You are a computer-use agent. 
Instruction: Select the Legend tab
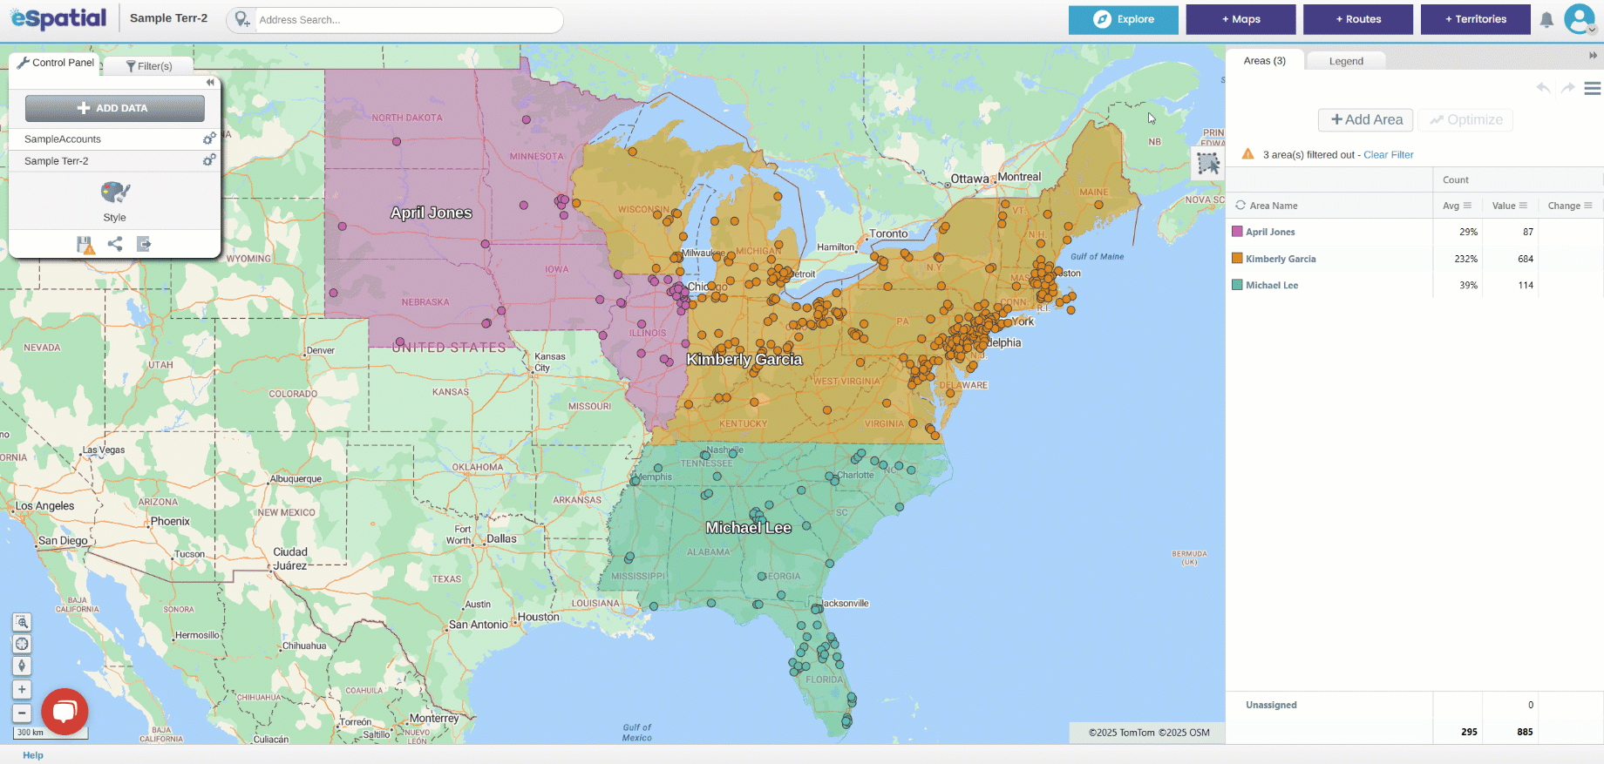pos(1346,61)
